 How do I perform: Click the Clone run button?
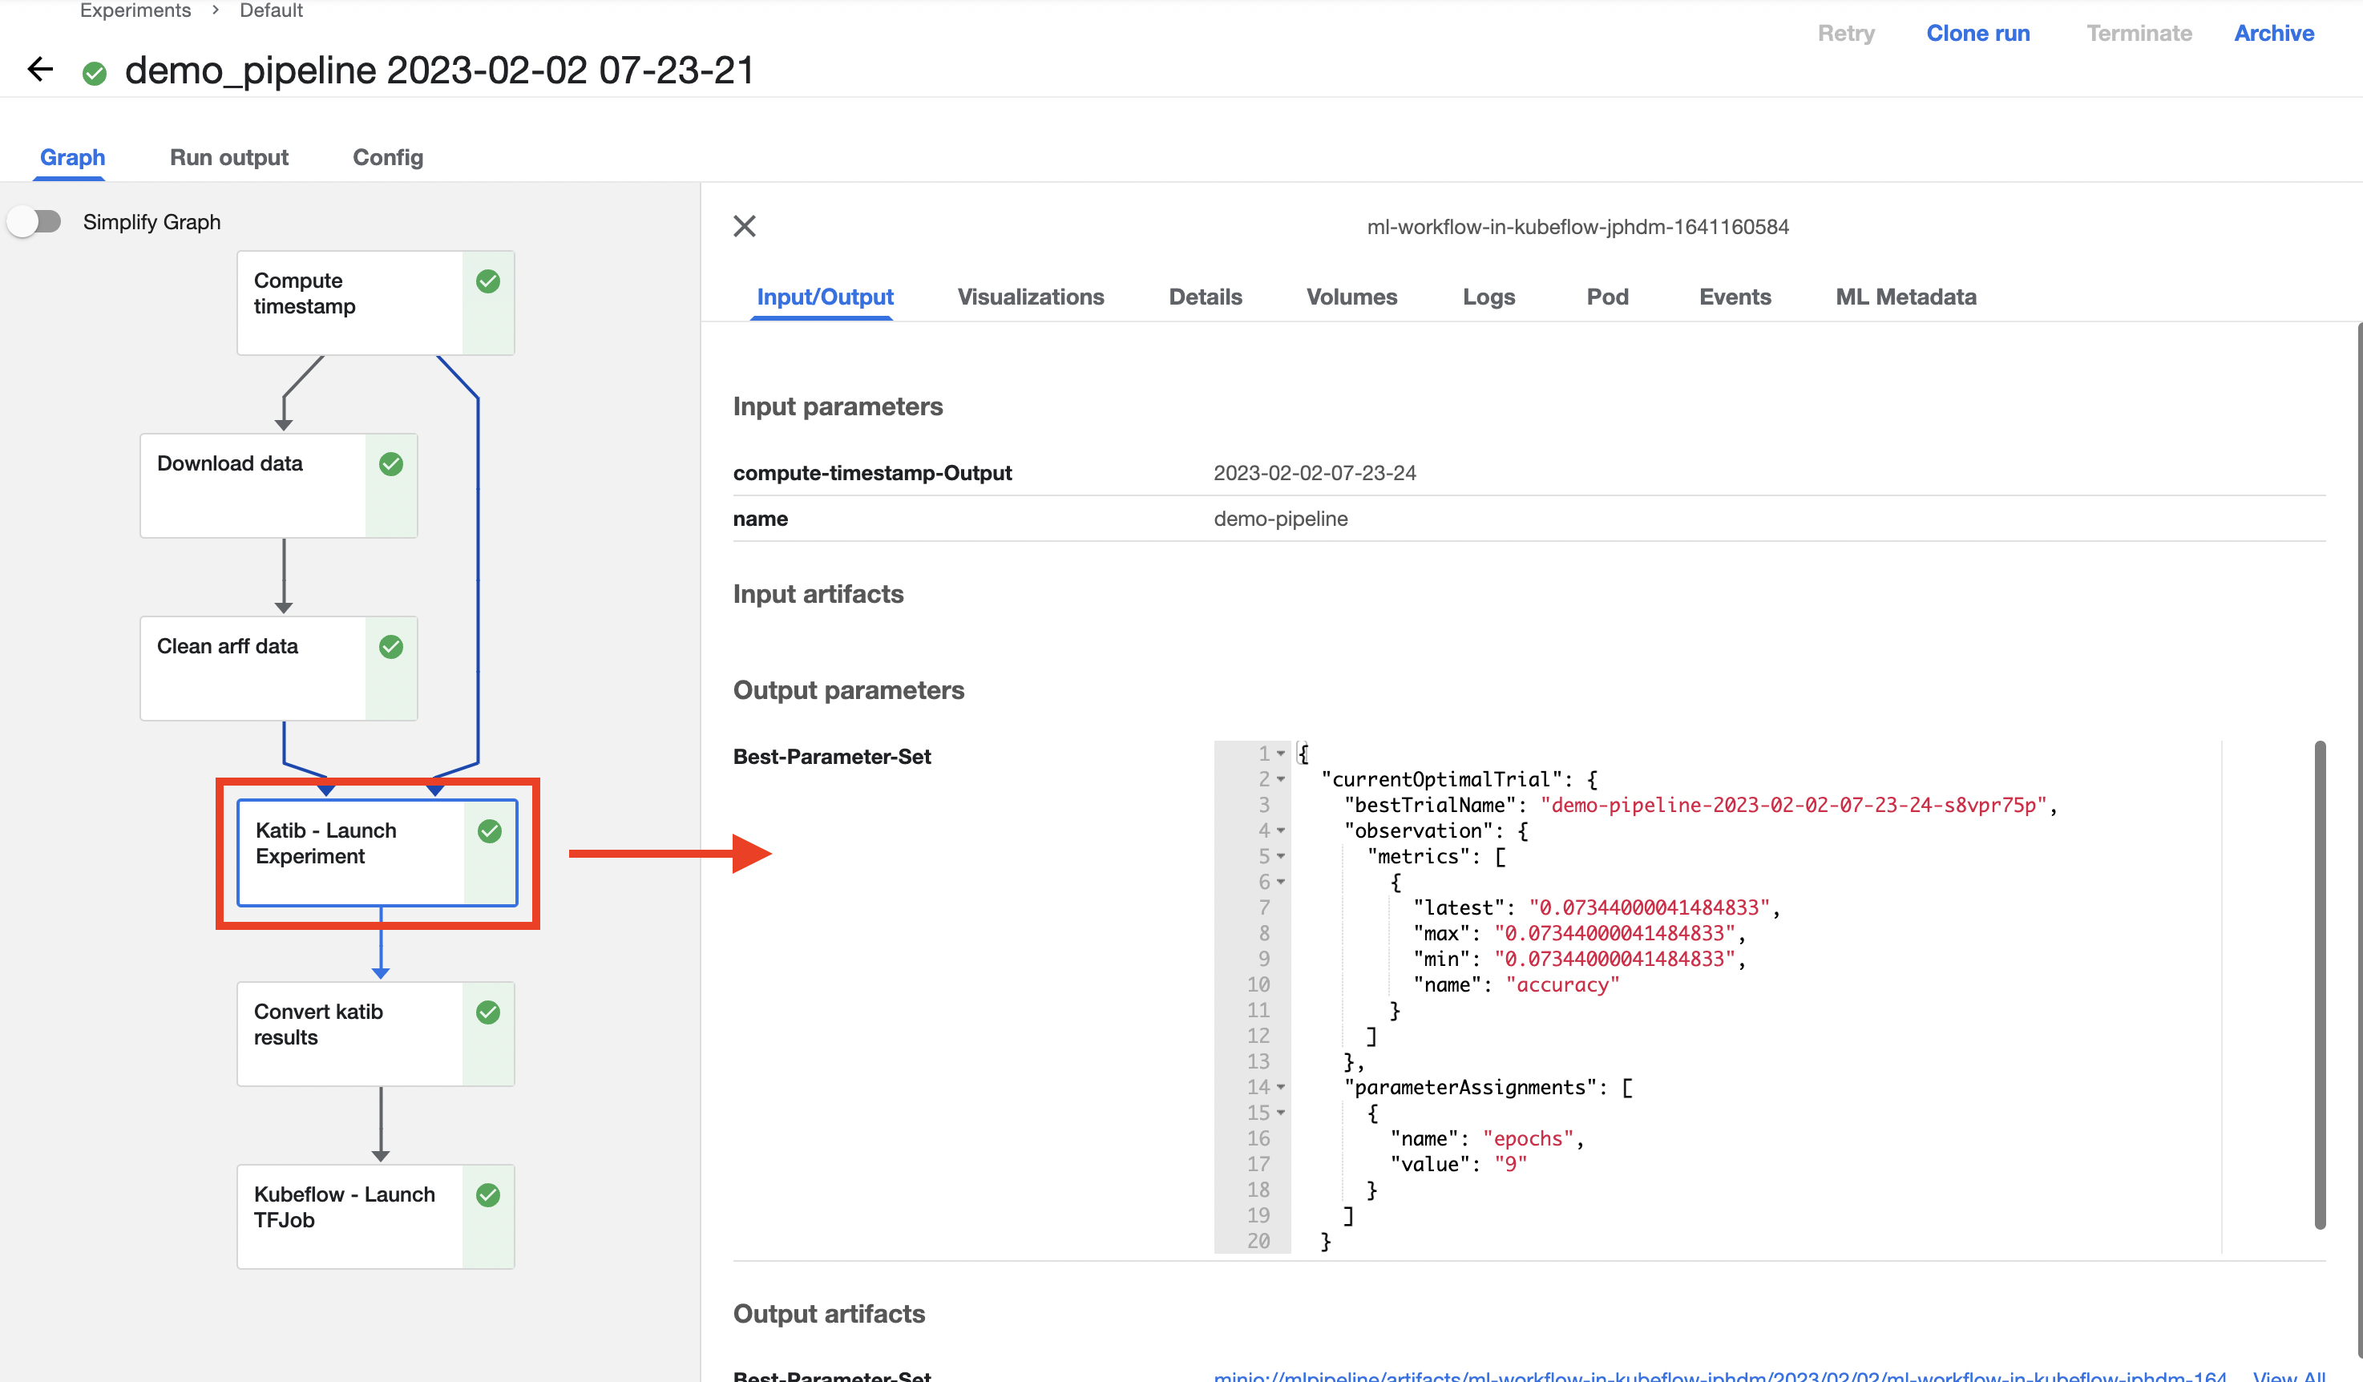[1977, 34]
